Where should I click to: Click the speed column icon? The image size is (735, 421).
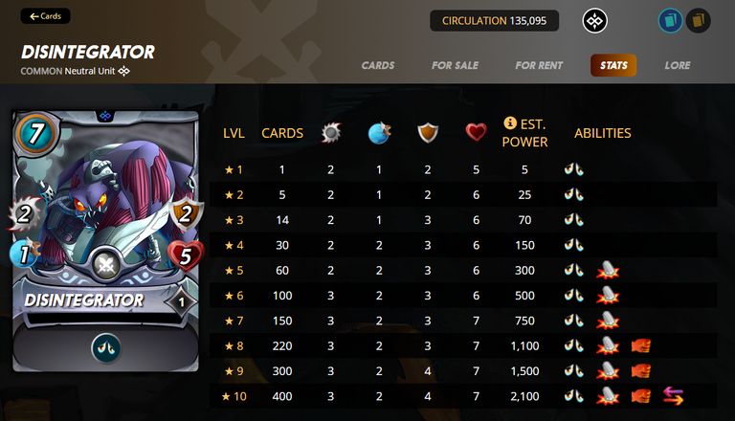(379, 133)
